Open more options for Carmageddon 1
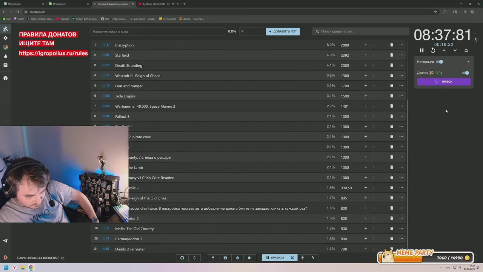The width and height of the screenshot is (483, 272). pos(401,239)
